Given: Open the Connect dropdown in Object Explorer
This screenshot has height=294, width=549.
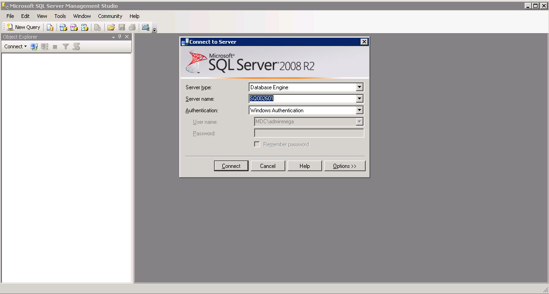Looking at the screenshot, I should [15, 46].
